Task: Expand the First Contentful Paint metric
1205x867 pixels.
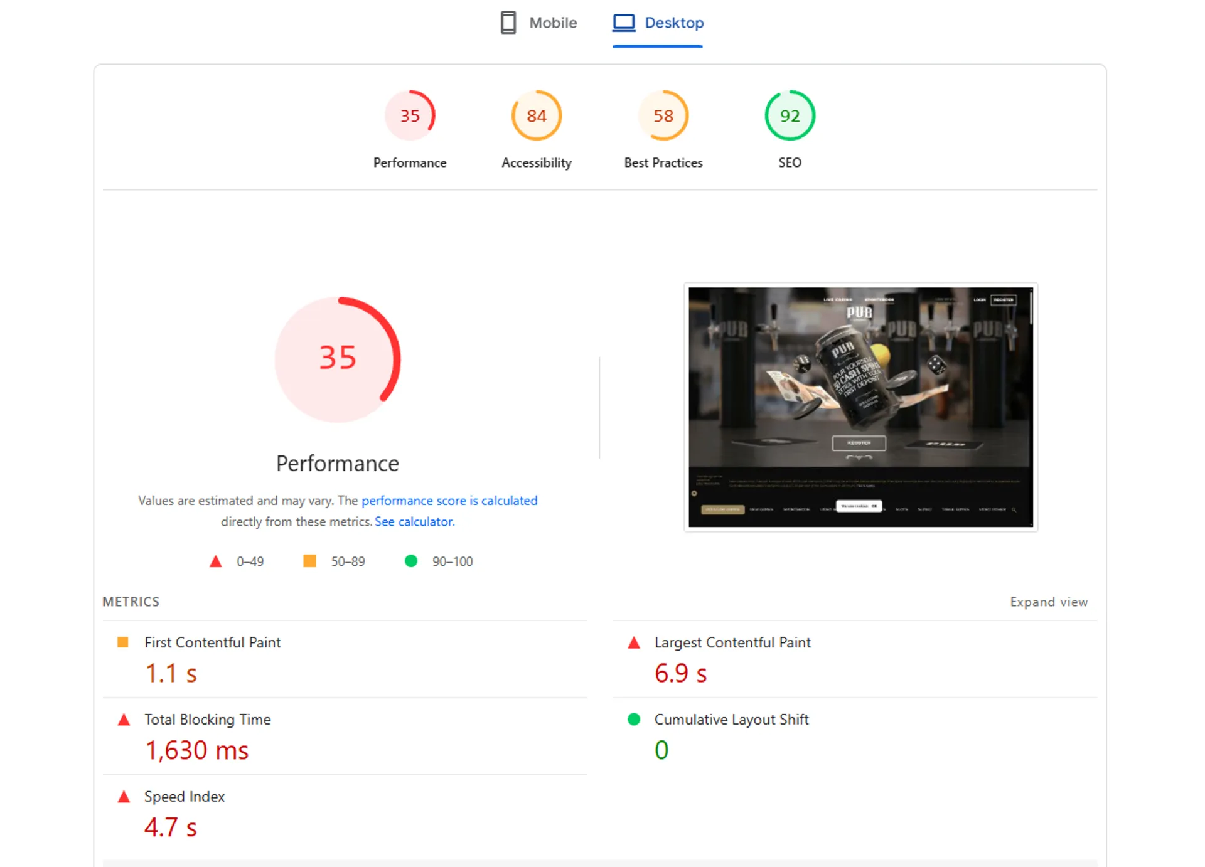Action: tap(212, 642)
